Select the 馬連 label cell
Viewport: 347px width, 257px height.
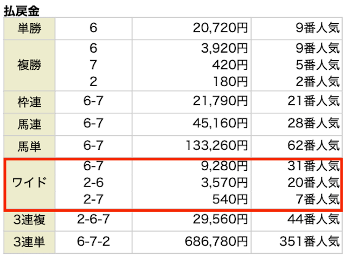(29, 124)
